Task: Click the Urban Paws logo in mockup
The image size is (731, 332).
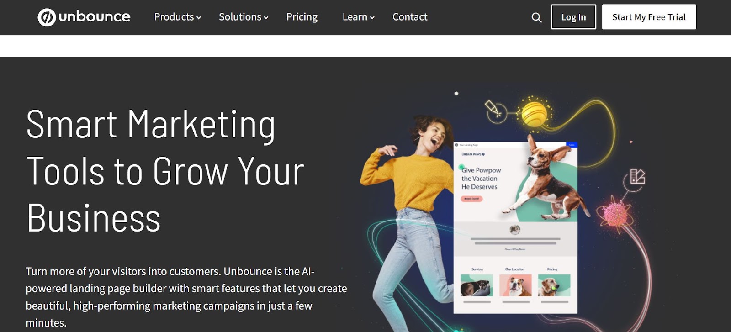Action: pyautogui.click(x=473, y=154)
